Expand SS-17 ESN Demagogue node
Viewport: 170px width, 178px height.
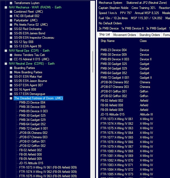click(11, 94)
